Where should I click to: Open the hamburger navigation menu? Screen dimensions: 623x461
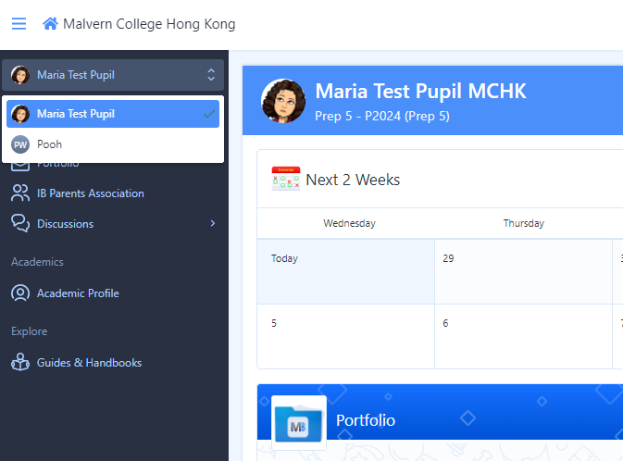[x=19, y=24]
